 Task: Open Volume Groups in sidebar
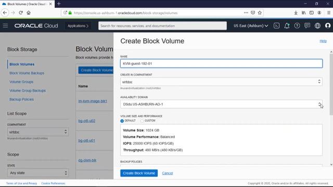point(21,82)
